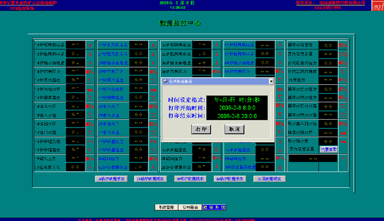This screenshot has height=221, width=384.
Task: Click the highlighted 退出系统 button
Action: coord(214,207)
